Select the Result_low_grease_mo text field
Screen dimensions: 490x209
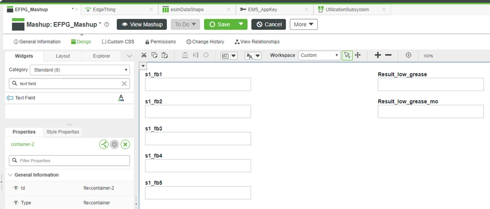pyautogui.click(x=431, y=112)
